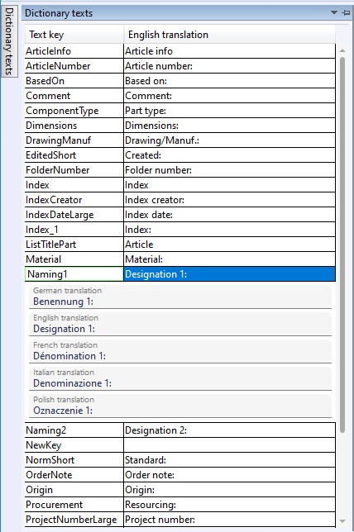Click the Text key column header

(x=74, y=35)
